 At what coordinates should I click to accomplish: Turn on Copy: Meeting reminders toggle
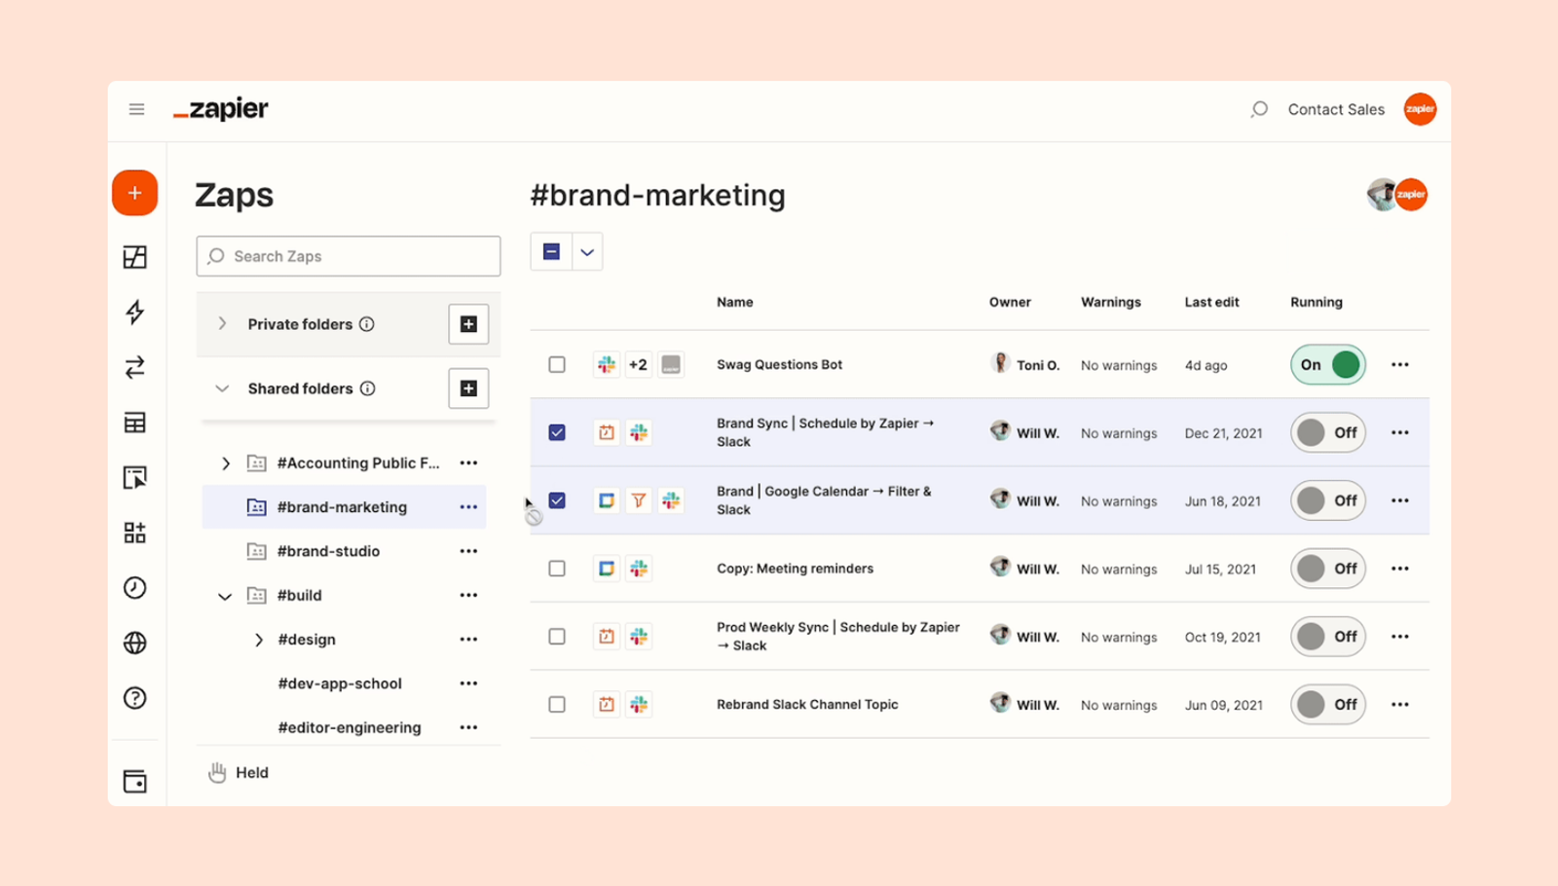coord(1328,569)
